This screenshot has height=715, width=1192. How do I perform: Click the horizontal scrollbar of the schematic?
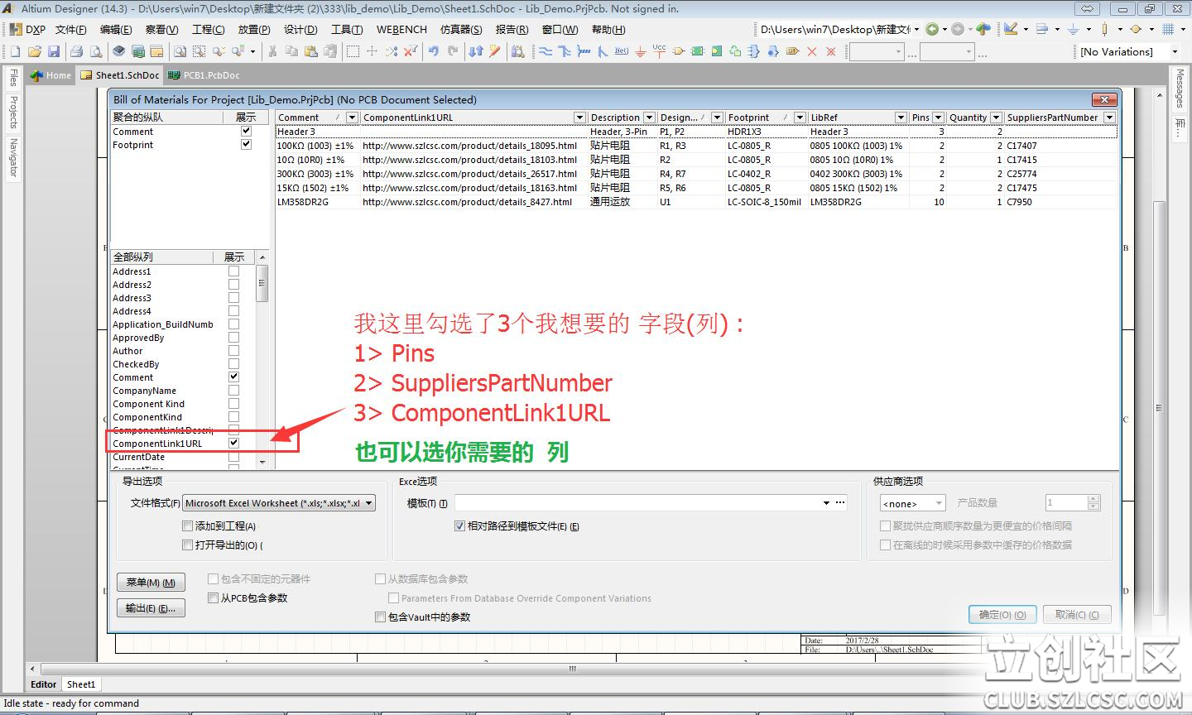(x=571, y=669)
